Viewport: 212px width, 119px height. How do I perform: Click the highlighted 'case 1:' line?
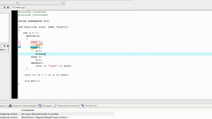click(x=36, y=42)
